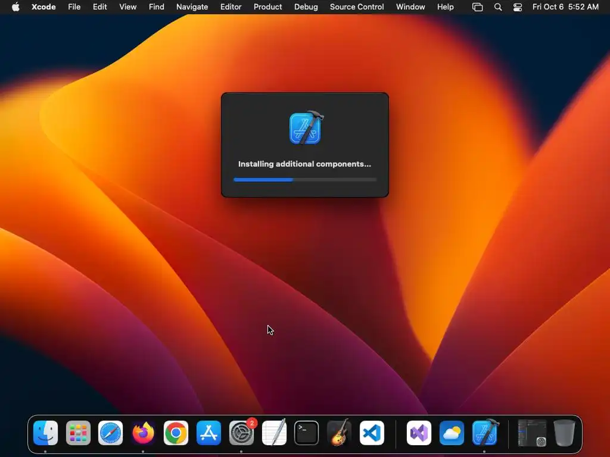Open the Edit menu
The width and height of the screenshot is (610, 457).
coord(99,7)
